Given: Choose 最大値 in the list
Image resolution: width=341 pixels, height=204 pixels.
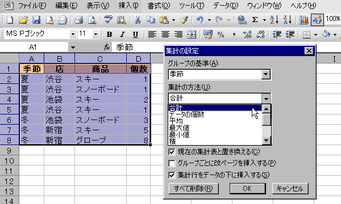Looking at the screenshot, I should [x=215, y=128].
